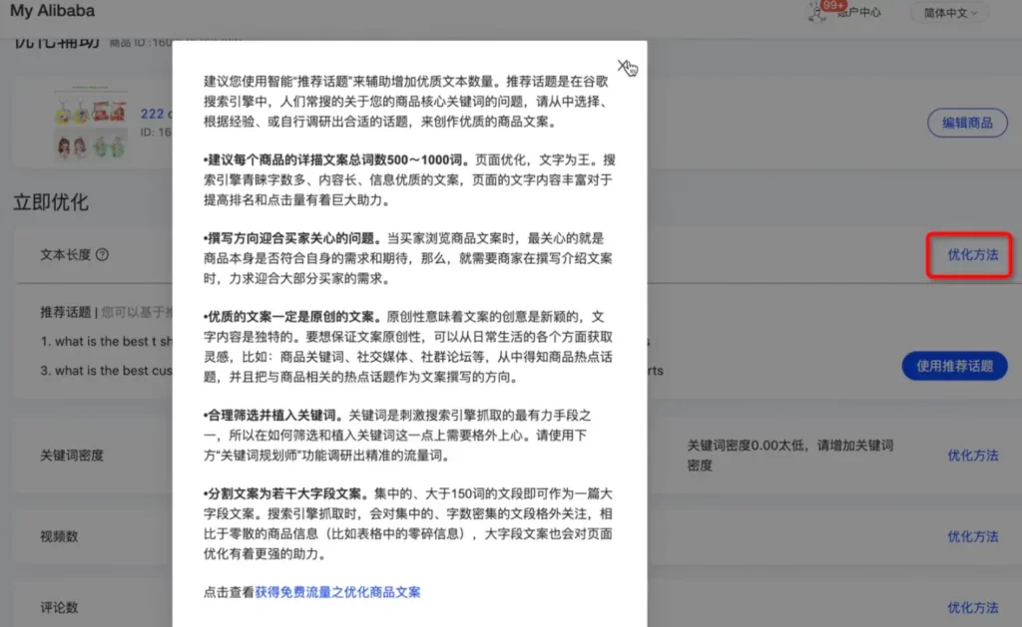Open the account center avatar icon

(x=816, y=12)
